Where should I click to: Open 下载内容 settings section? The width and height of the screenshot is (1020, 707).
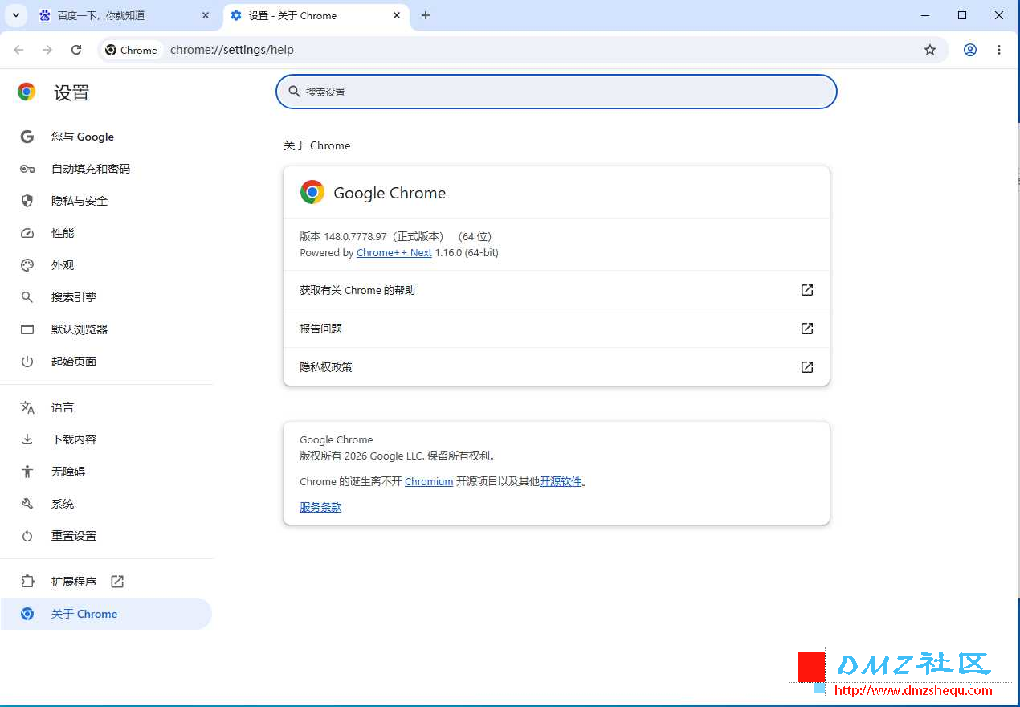pyautogui.click(x=106, y=439)
